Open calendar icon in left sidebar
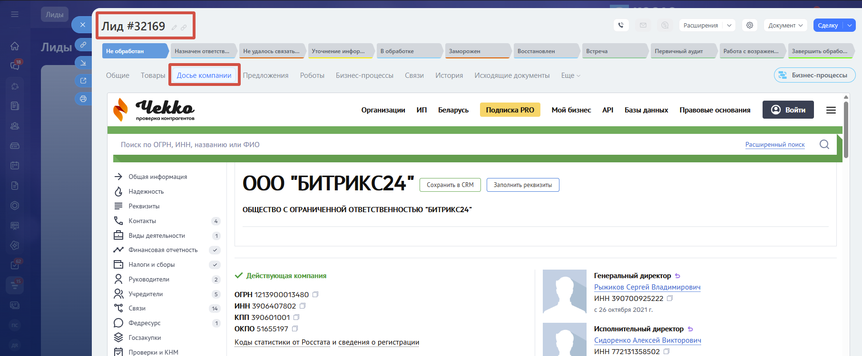The height and width of the screenshot is (356, 862). point(15,165)
